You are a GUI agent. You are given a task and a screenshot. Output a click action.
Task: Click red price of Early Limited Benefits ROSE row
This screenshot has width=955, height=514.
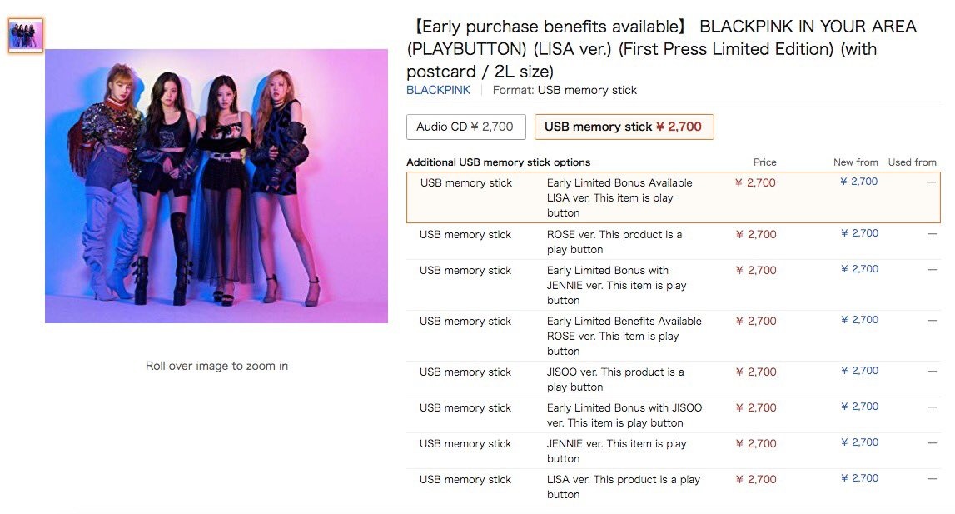pyautogui.click(x=756, y=322)
